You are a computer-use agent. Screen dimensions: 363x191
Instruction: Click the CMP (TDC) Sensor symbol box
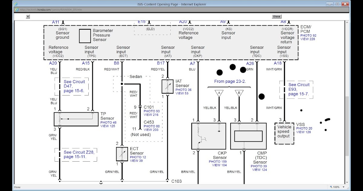248,136
